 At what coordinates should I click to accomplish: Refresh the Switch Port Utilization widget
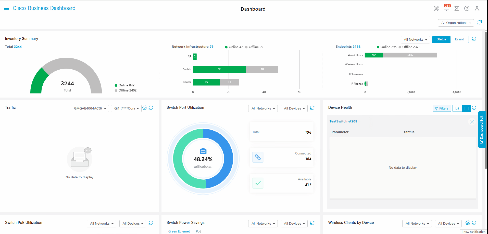pyautogui.click(x=312, y=108)
